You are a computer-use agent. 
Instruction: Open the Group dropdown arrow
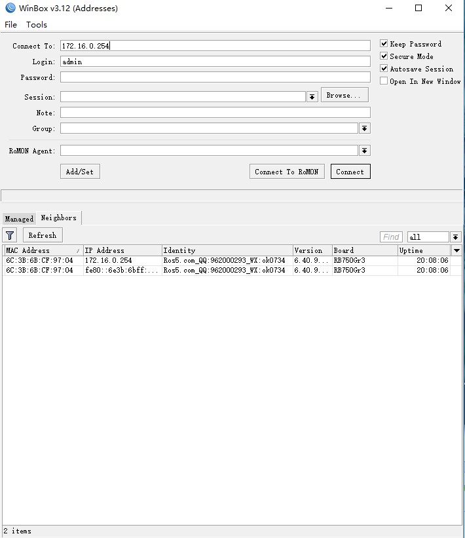tap(364, 128)
